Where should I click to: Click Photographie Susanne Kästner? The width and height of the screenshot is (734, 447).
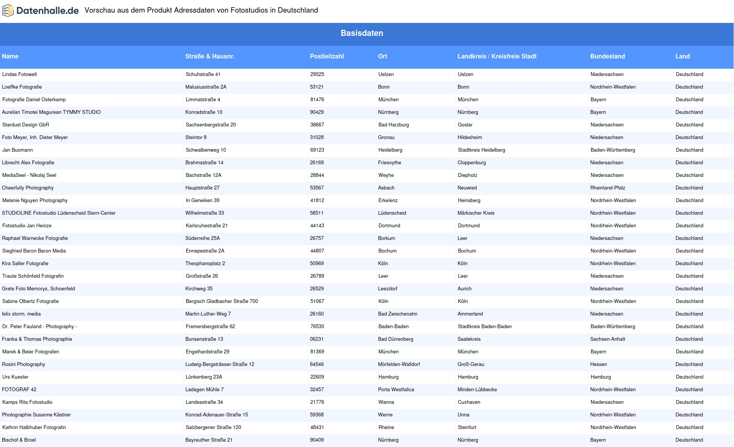pyautogui.click(x=36, y=415)
